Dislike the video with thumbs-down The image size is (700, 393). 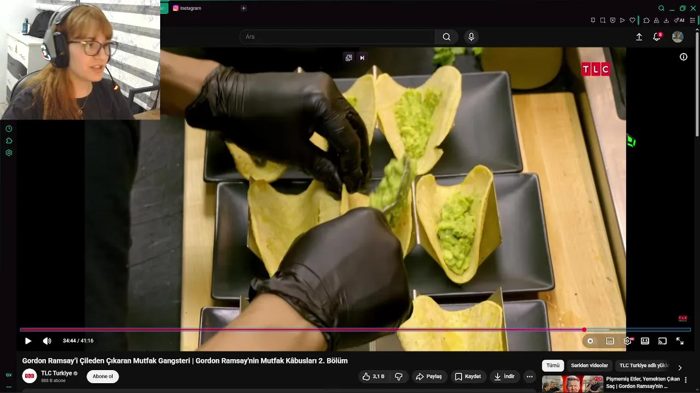tap(399, 377)
